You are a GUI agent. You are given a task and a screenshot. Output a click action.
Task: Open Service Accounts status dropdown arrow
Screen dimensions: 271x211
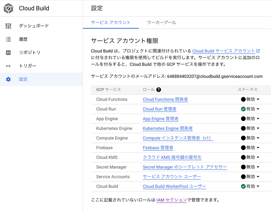tap(258, 177)
